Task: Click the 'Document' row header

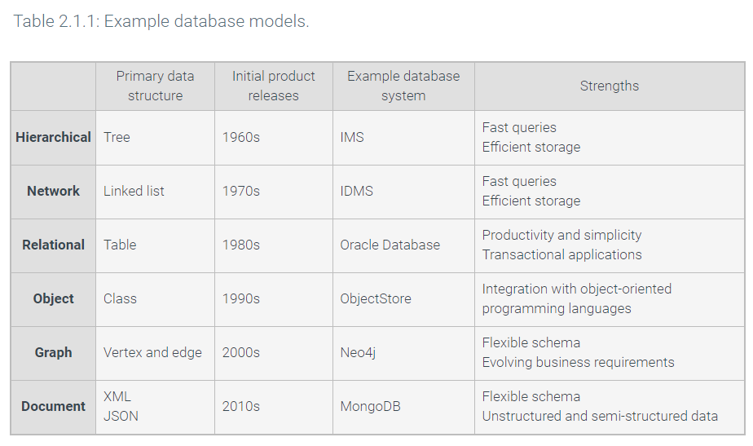Action: click(53, 406)
